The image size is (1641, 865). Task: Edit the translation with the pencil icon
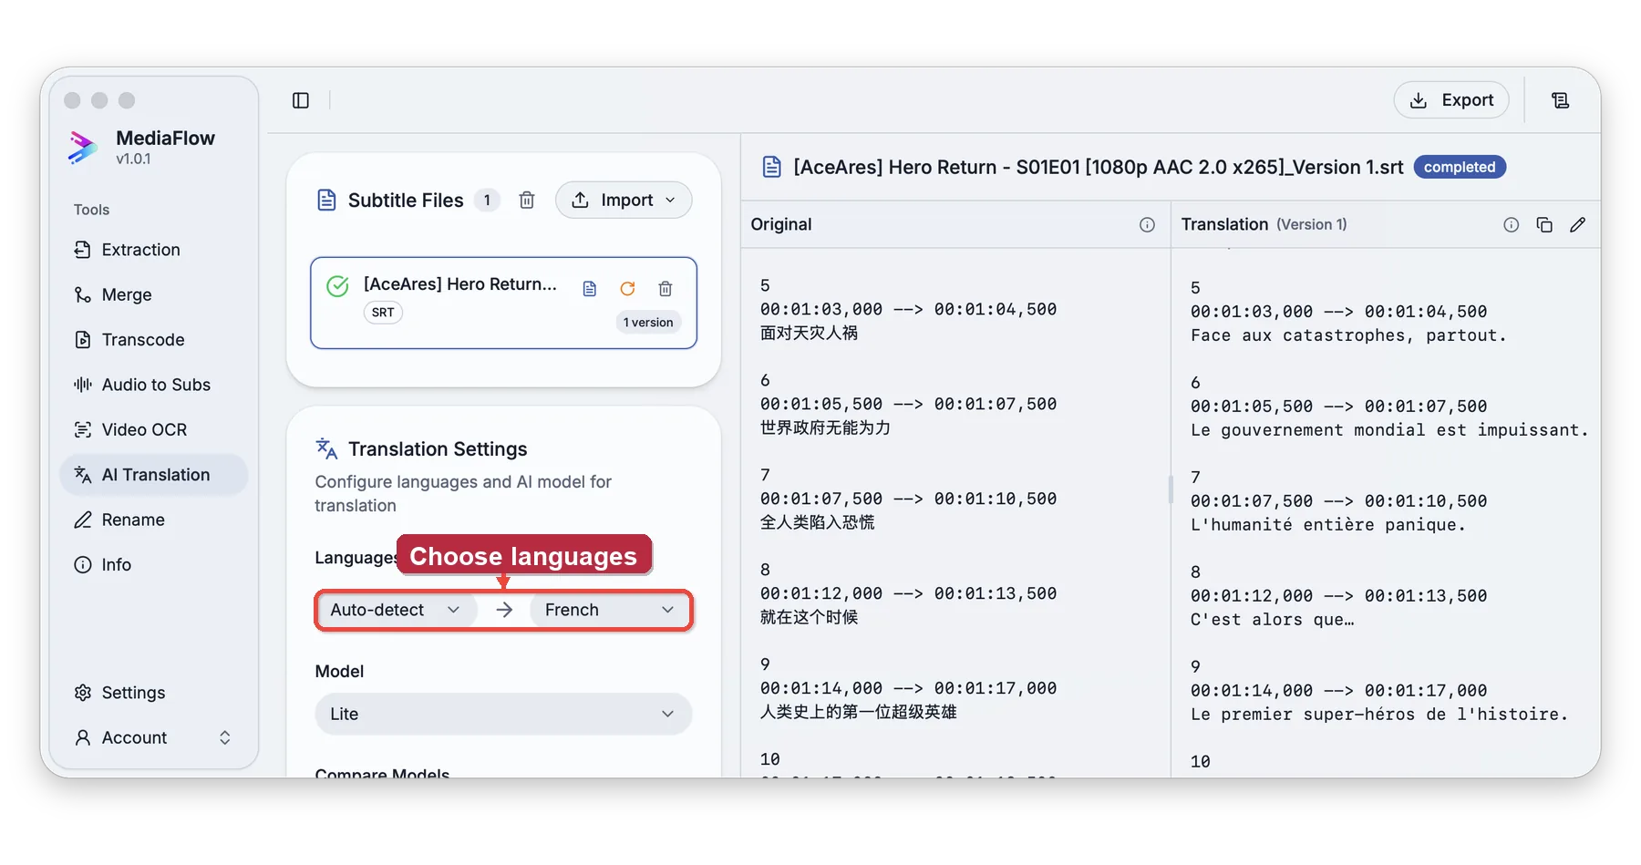point(1578,225)
